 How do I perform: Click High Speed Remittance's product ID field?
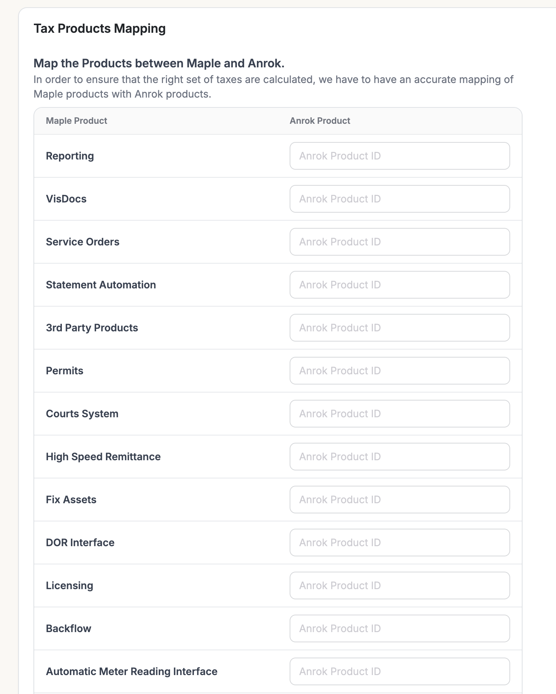click(400, 457)
